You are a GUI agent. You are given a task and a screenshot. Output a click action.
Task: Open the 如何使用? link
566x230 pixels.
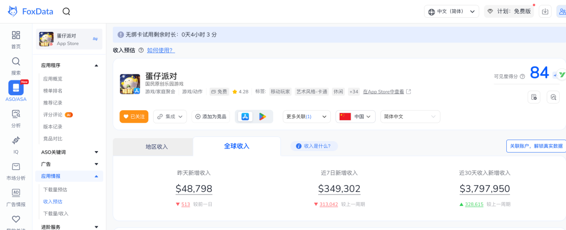tap(161, 50)
